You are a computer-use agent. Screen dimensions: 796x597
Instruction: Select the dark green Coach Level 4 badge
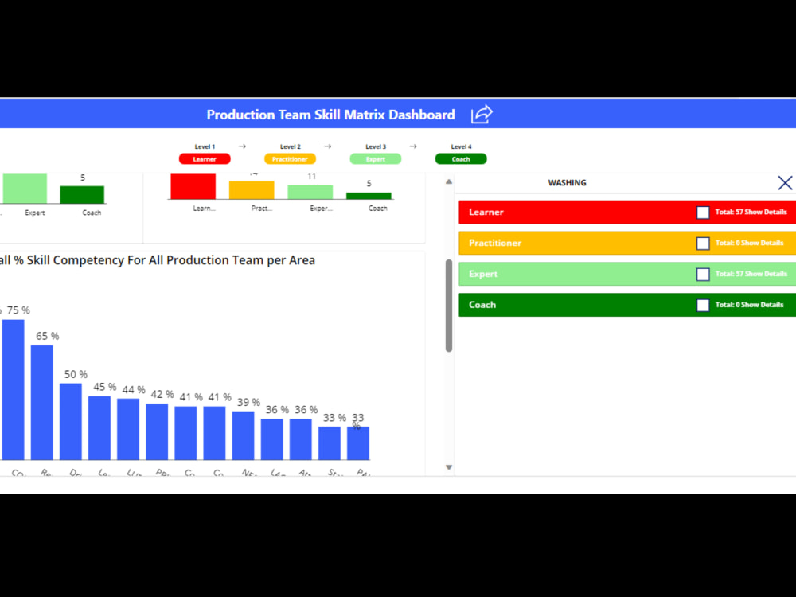(x=461, y=158)
